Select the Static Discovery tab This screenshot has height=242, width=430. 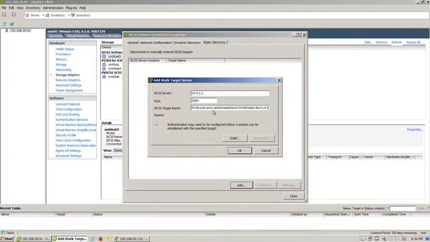point(214,42)
